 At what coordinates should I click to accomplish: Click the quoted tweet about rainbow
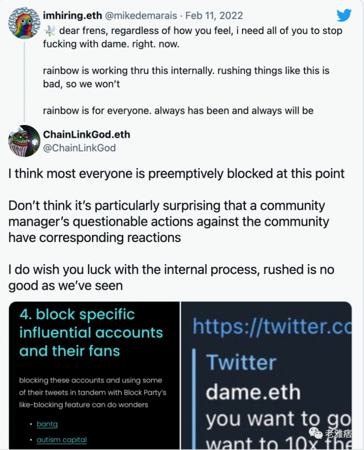pyautogui.click(x=193, y=70)
